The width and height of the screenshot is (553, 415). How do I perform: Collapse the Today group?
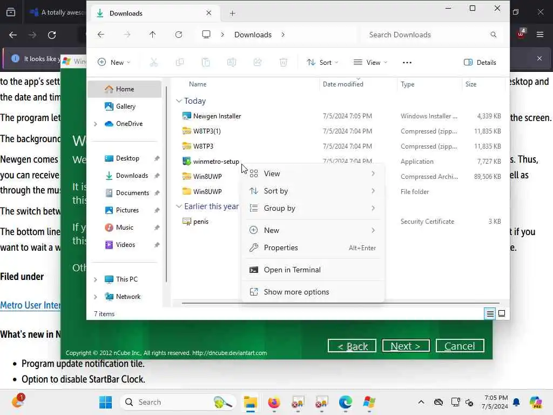click(179, 101)
